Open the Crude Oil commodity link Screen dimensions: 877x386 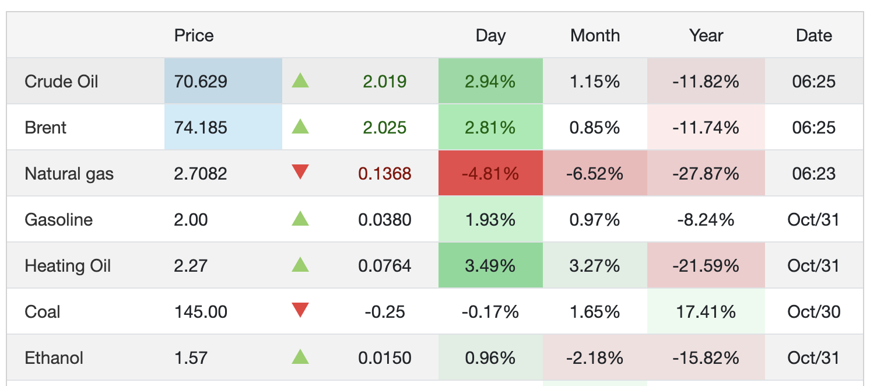point(61,81)
